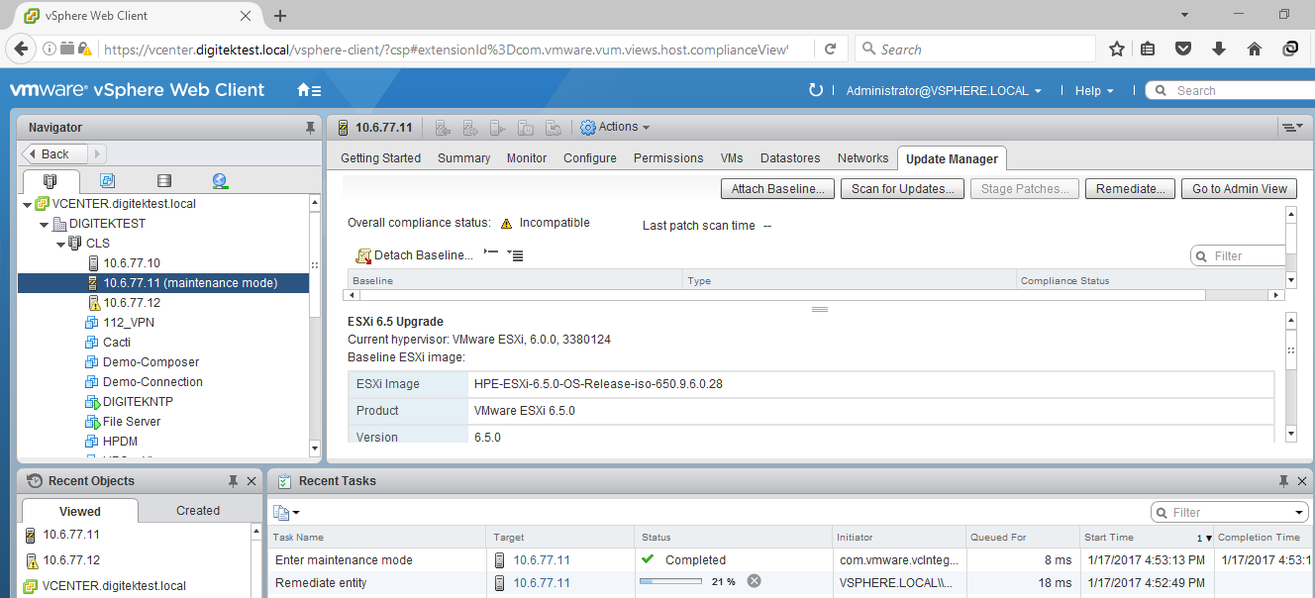This screenshot has height=598, width=1315.
Task: Click the expand-all list icon
Action: pos(515,254)
